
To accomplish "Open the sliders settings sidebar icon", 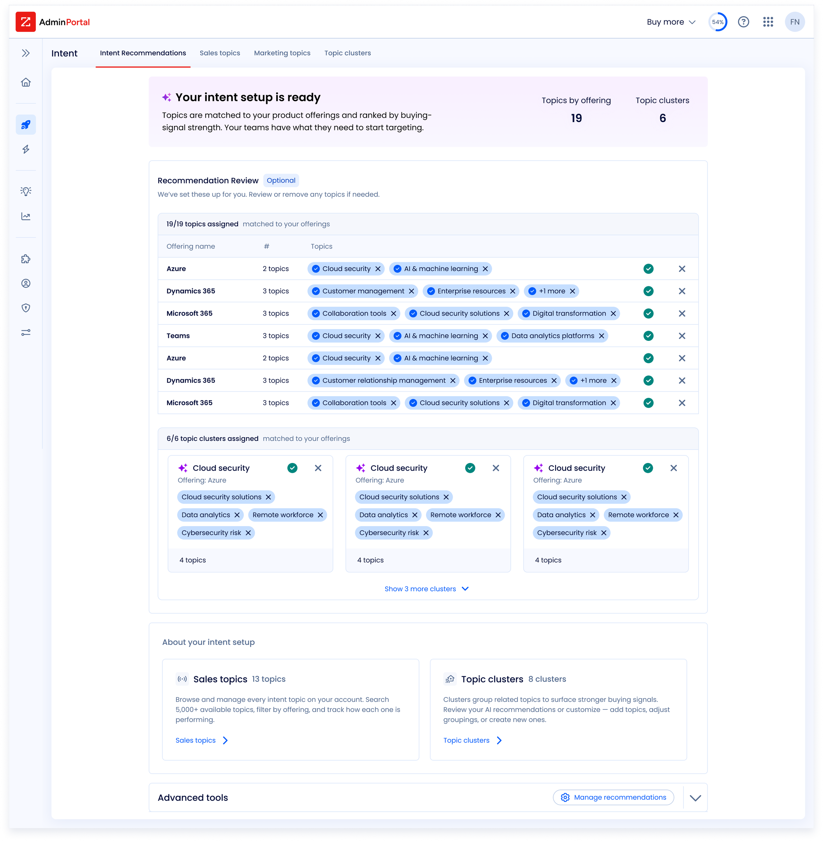I will [26, 333].
